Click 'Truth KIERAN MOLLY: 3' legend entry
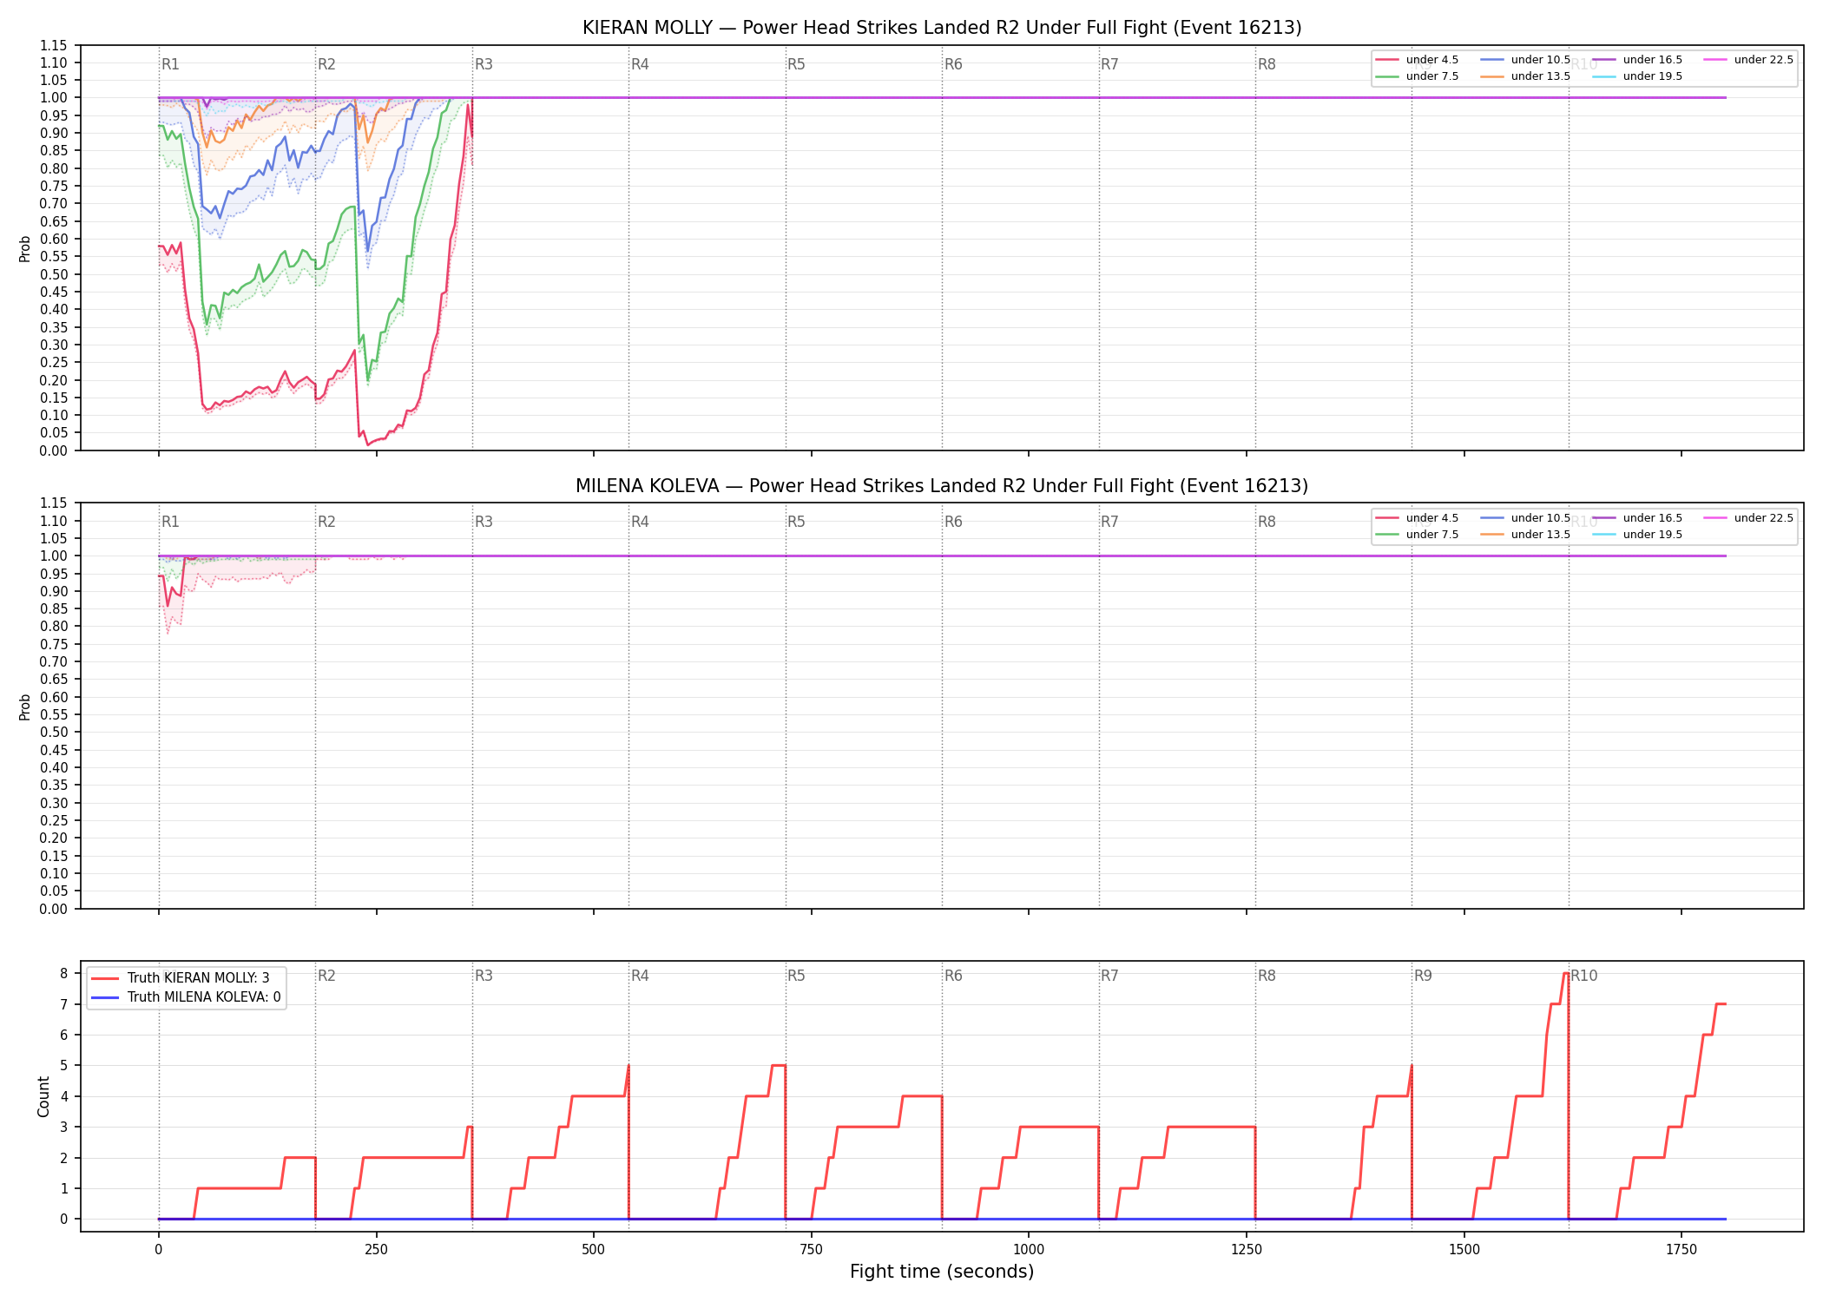The width and height of the screenshot is (1823, 1302). 181,978
